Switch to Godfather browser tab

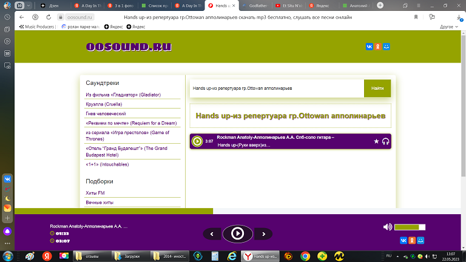(x=255, y=5)
